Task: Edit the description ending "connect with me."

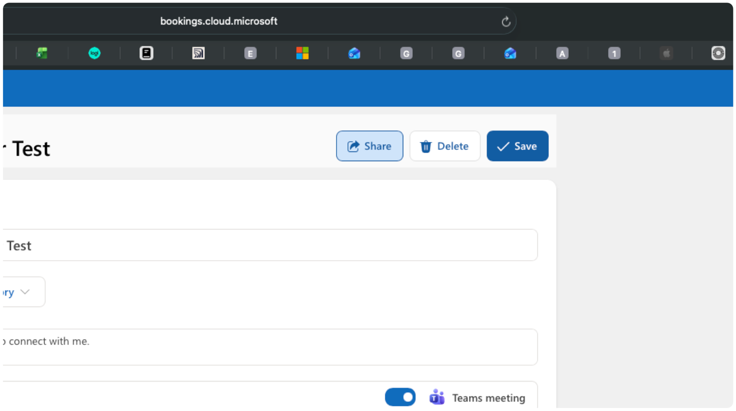Action: click(x=269, y=347)
